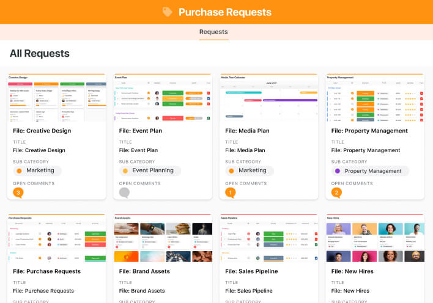
Task: Click the tag icon beside Purchase Requests
Action: pos(168,12)
